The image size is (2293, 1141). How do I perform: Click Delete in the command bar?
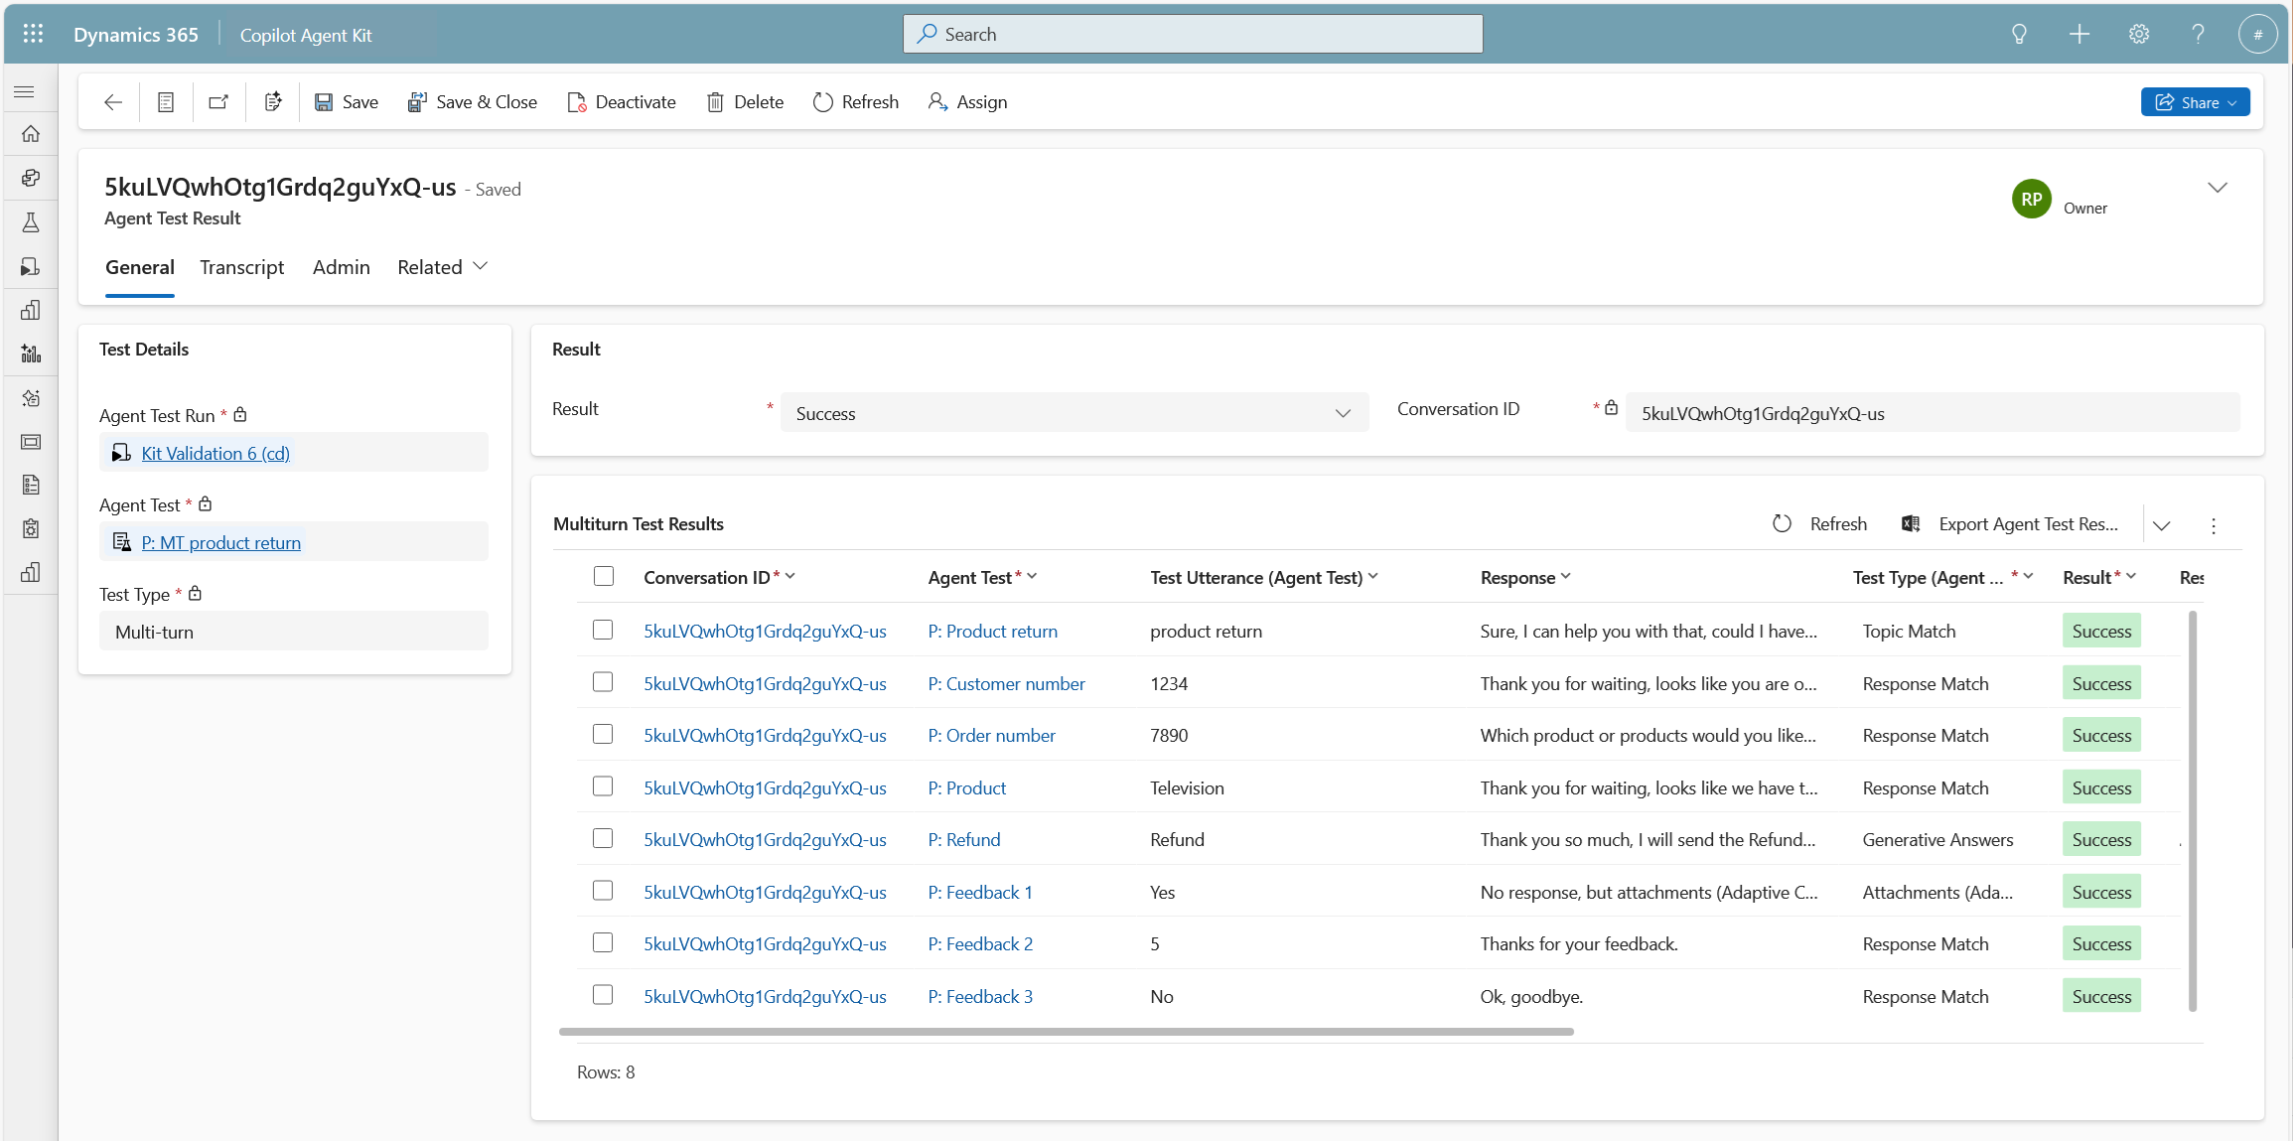(x=745, y=102)
